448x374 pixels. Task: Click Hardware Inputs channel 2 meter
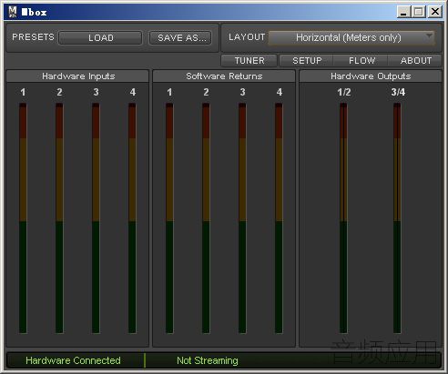coord(59,218)
